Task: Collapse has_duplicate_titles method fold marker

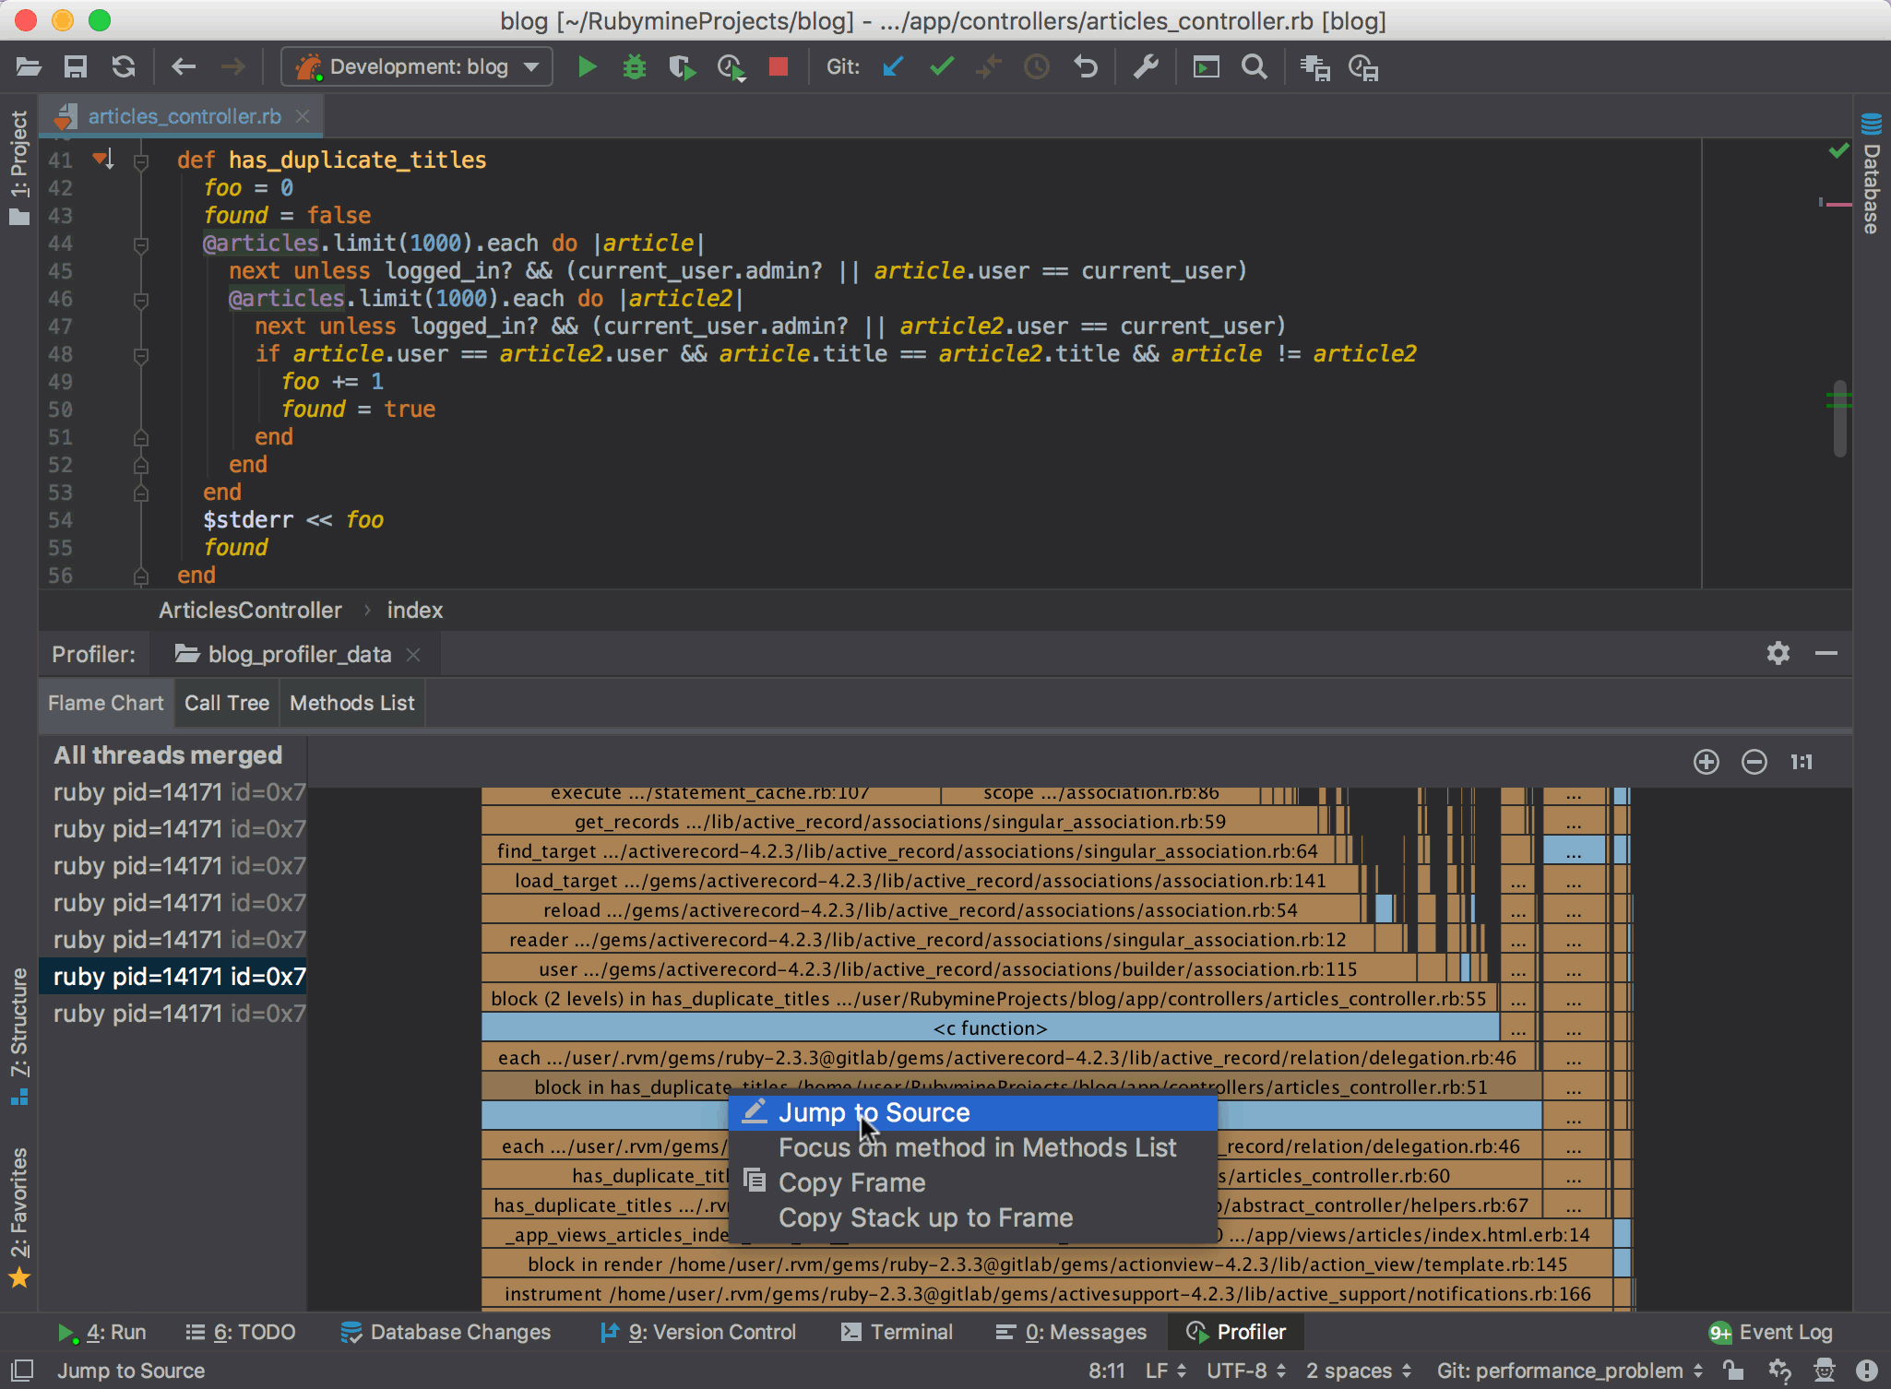Action: tap(141, 162)
